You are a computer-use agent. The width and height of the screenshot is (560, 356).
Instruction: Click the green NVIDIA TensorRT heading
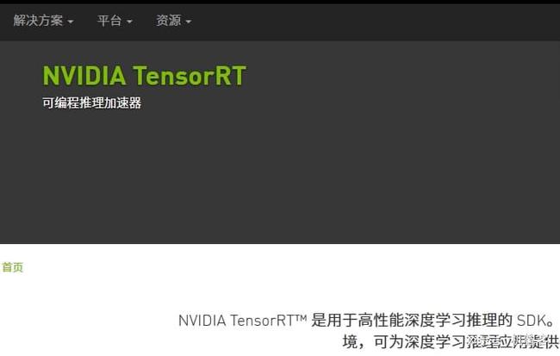[144, 75]
